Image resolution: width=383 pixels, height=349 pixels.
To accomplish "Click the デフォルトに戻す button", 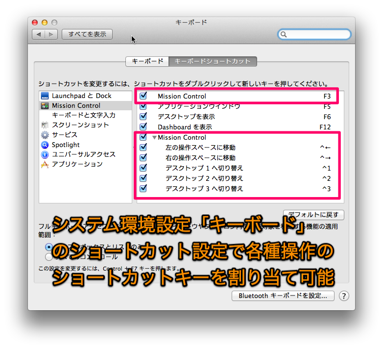I will coord(313,215).
